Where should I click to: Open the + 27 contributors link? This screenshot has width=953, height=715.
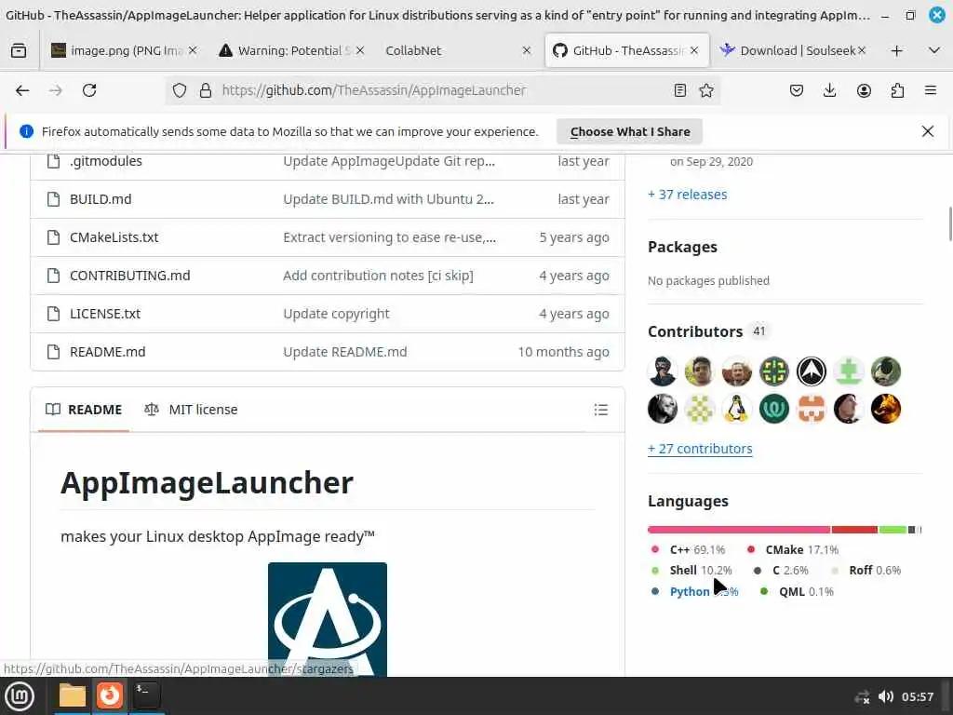700,449
